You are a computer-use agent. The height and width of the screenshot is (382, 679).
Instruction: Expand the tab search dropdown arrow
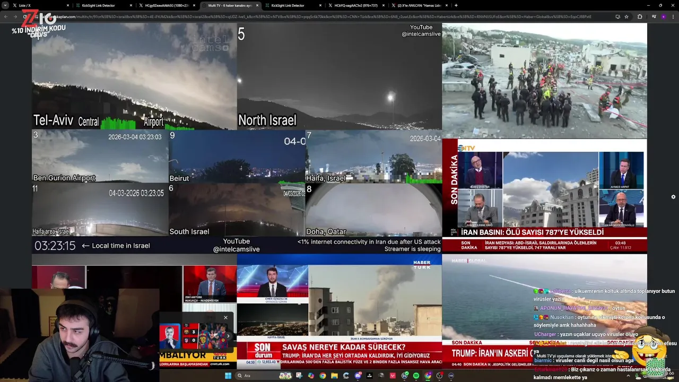click(5, 5)
